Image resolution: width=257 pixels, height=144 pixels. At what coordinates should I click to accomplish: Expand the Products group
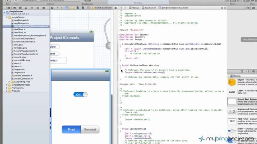pyautogui.click(x=7, y=91)
